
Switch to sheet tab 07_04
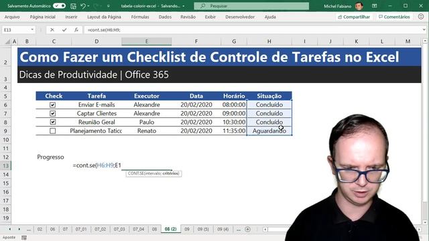139,229
